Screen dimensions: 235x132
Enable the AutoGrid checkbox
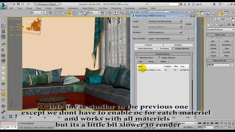pyautogui.click(x=213, y=38)
